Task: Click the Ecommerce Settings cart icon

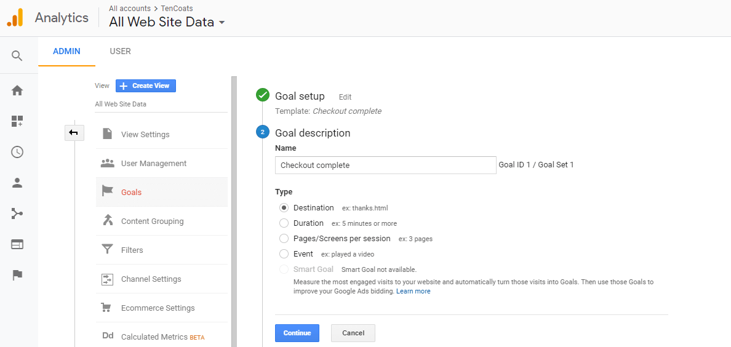Action: (106, 308)
